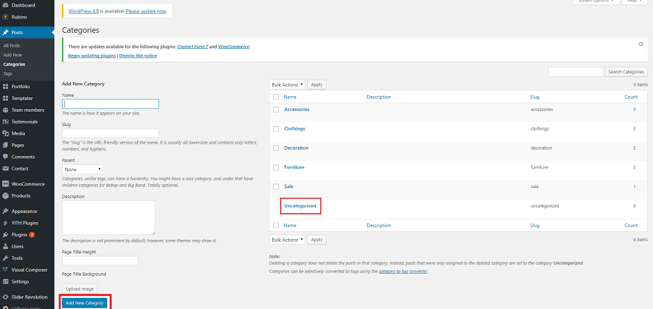Click the Rubino theme icon
Image resolution: width=653 pixels, height=309 pixels.
coord(5,17)
